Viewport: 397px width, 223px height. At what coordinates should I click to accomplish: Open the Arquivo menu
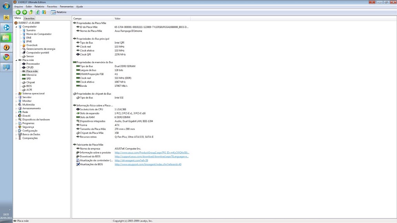pos(19,7)
